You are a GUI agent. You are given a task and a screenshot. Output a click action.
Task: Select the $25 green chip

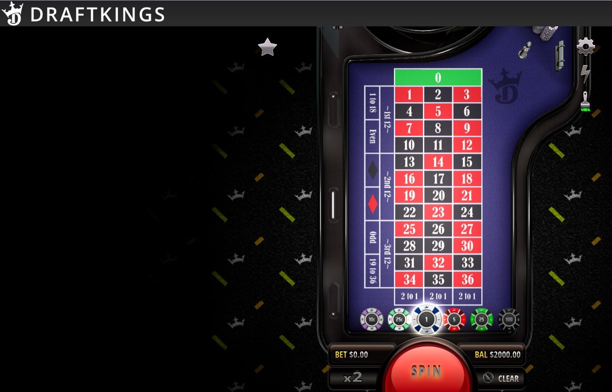click(x=482, y=319)
